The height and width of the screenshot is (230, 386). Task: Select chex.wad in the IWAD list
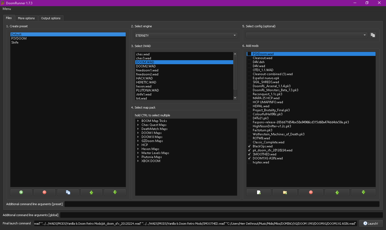coord(184,54)
